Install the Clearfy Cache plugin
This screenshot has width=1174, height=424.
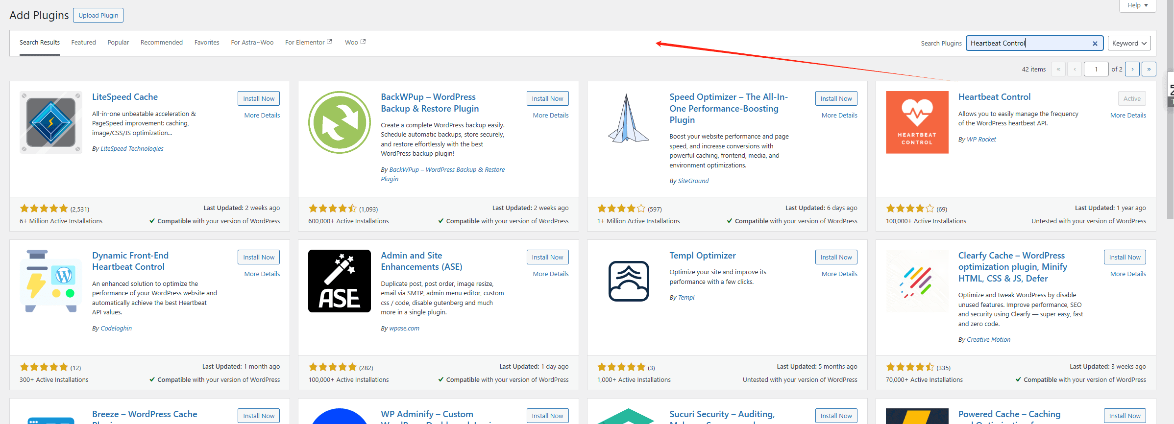coord(1125,257)
